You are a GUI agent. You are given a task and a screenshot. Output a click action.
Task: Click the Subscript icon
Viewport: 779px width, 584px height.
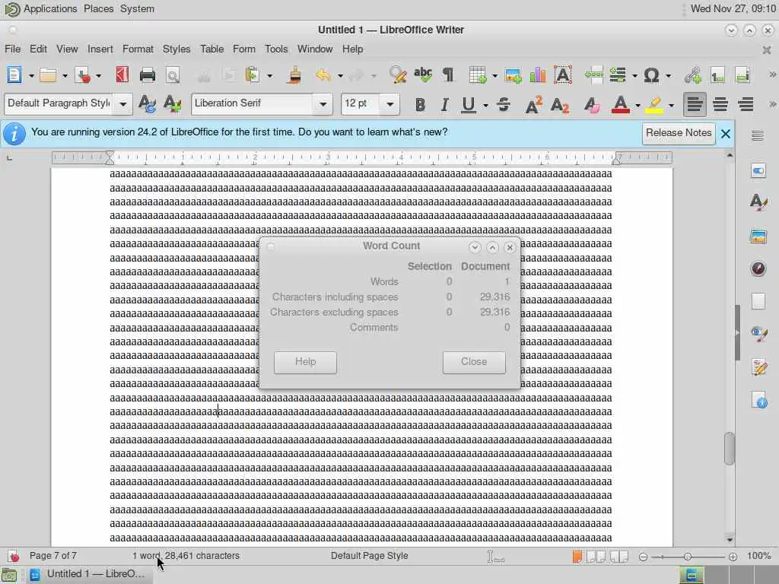click(559, 105)
